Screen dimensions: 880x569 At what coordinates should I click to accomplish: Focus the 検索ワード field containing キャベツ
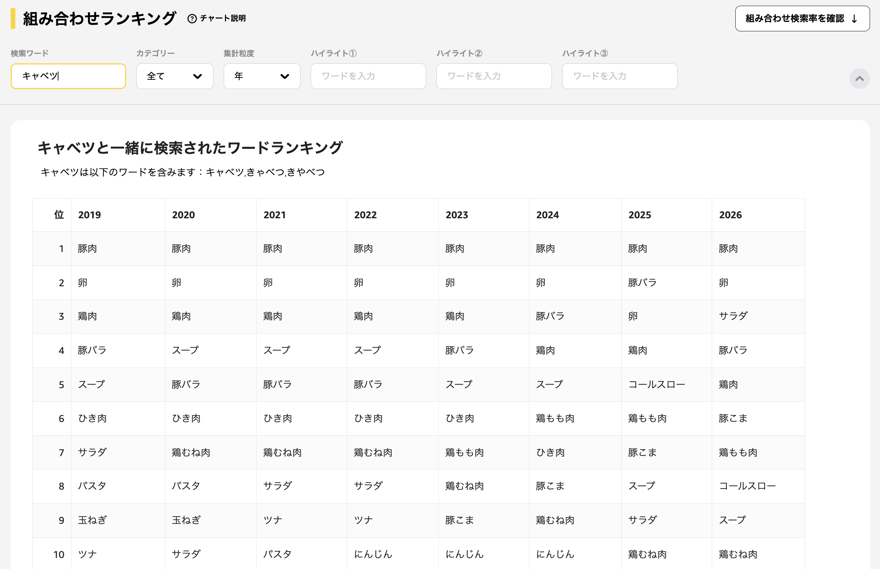tap(68, 76)
